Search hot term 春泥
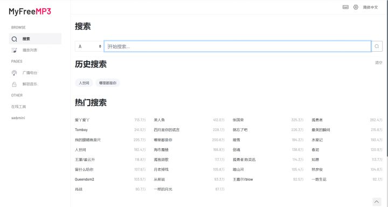This screenshot has height=207, width=388. coord(315,150)
